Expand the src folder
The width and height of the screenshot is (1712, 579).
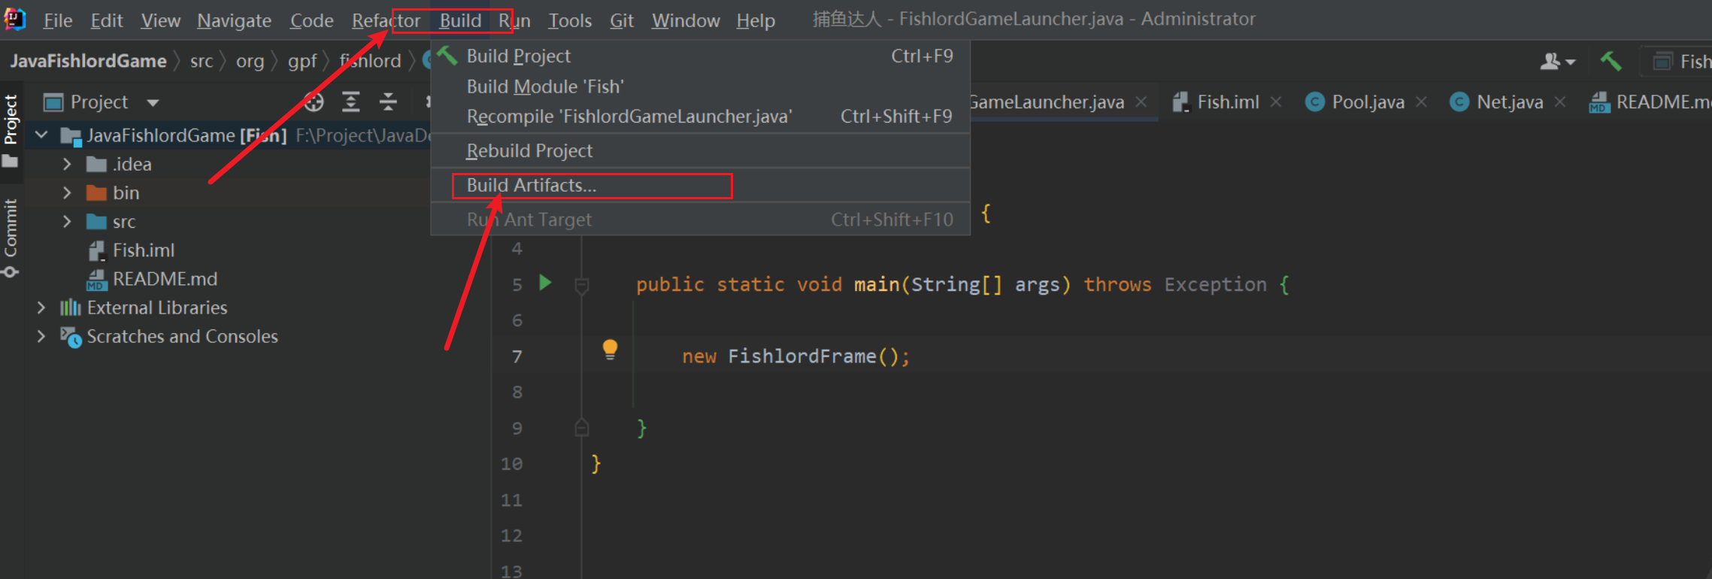pyautogui.click(x=67, y=221)
